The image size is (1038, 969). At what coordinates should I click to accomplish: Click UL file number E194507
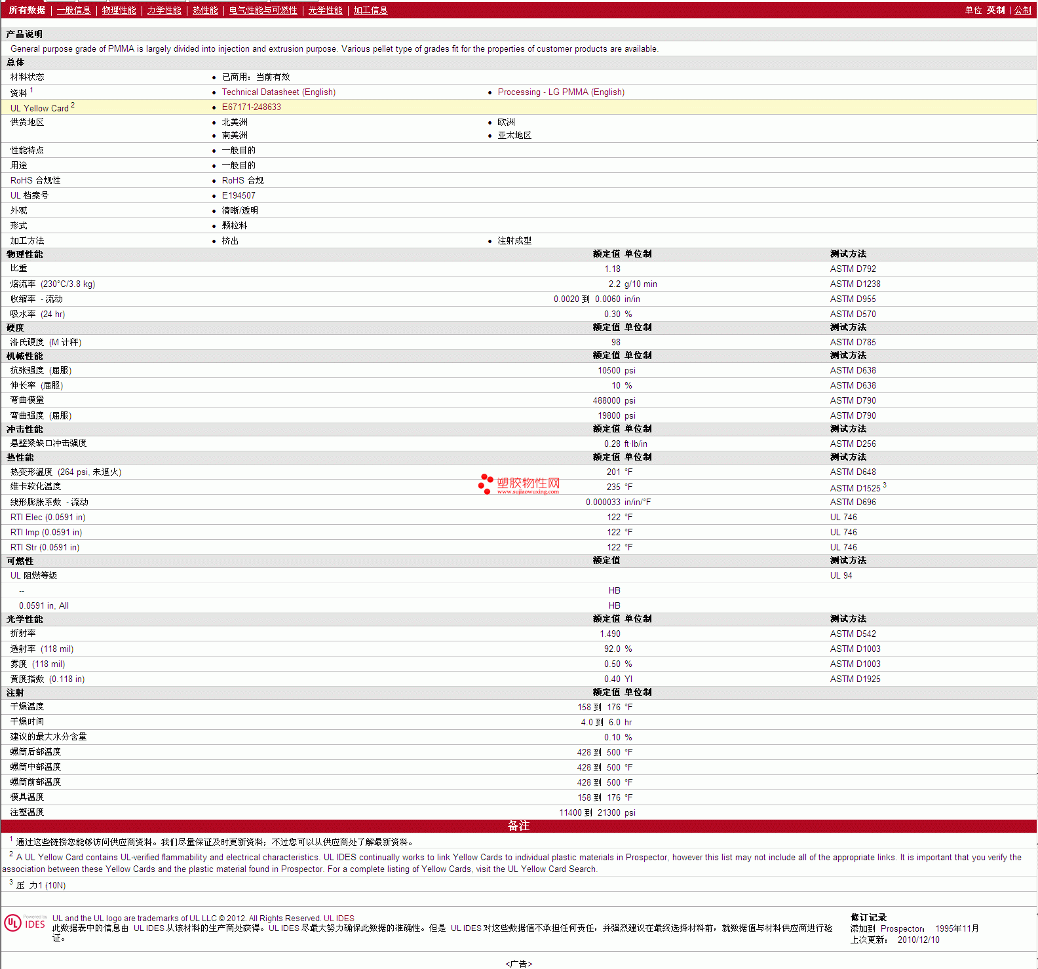[239, 196]
